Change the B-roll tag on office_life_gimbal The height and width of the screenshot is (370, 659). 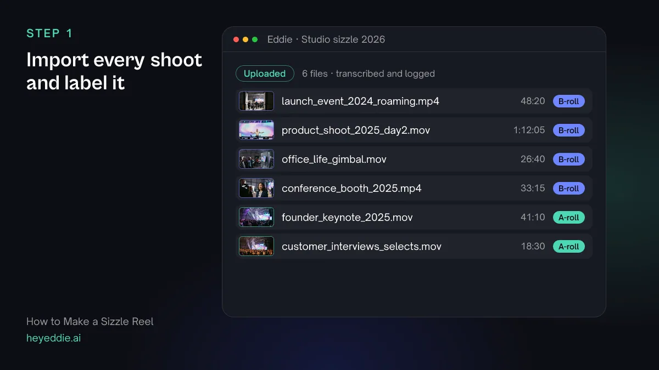[x=568, y=159]
